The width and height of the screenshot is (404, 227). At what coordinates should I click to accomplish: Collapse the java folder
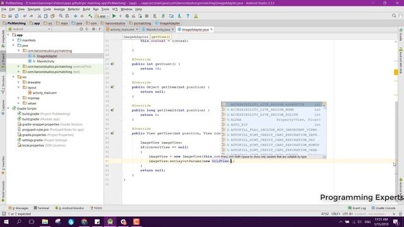point(14,45)
